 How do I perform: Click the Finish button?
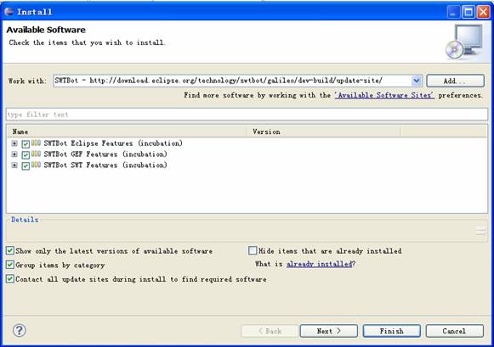(392, 331)
